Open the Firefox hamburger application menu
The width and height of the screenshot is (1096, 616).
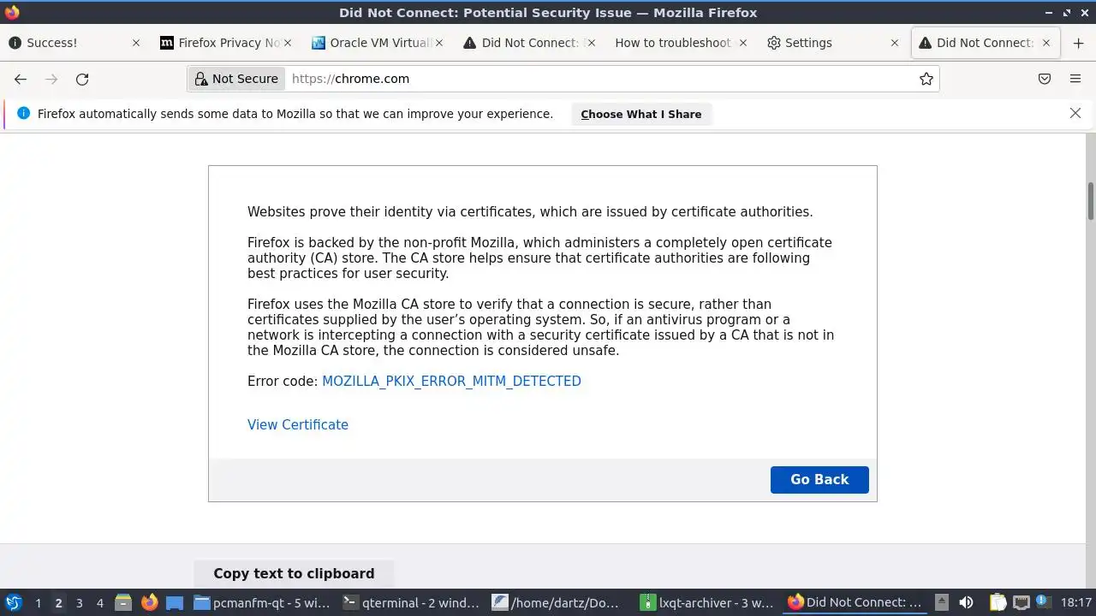point(1075,79)
